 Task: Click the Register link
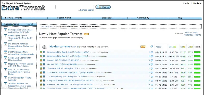[197, 3]
